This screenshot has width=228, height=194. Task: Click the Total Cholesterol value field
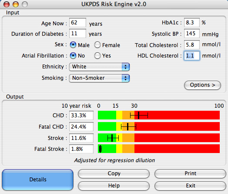tap(191, 44)
